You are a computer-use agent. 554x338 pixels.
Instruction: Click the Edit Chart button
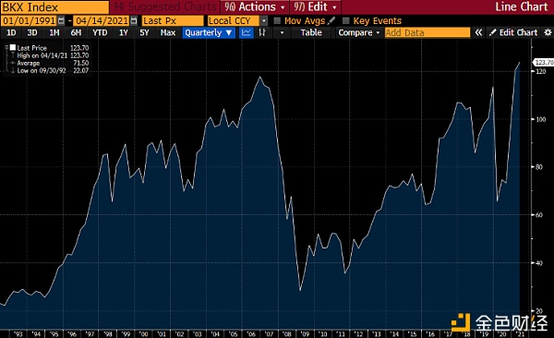[513, 33]
